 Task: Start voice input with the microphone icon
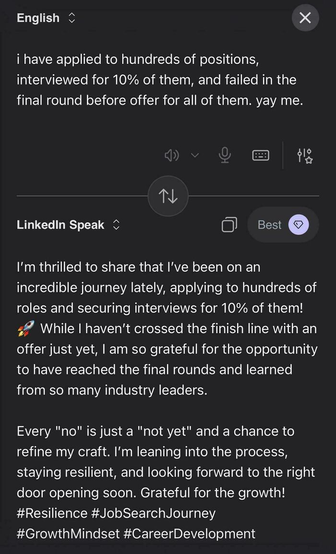[225, 155]
